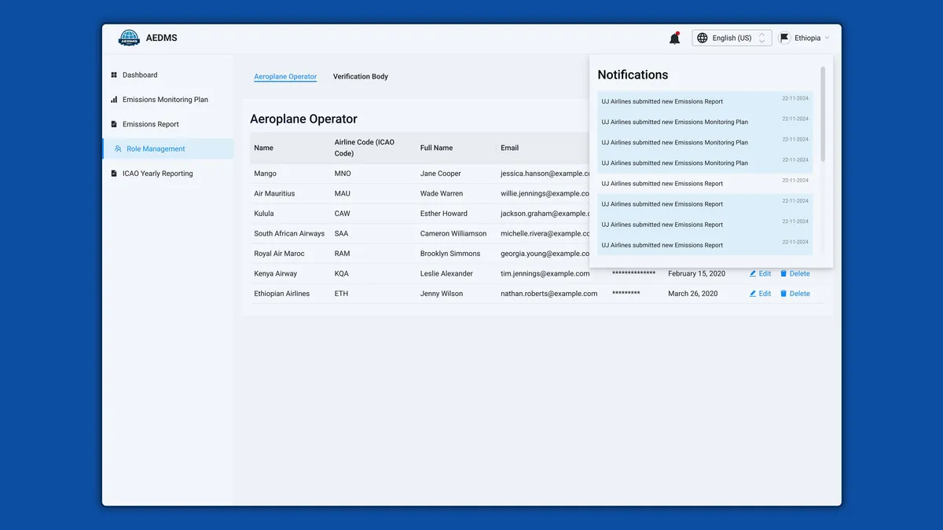Screen dimensions: 943x530
Task: Delete the Kenya Airway entry
Action: (x=794, y=273)
